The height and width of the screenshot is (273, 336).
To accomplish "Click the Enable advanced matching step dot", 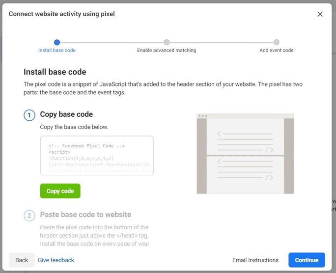I will (x=167, y=42).
